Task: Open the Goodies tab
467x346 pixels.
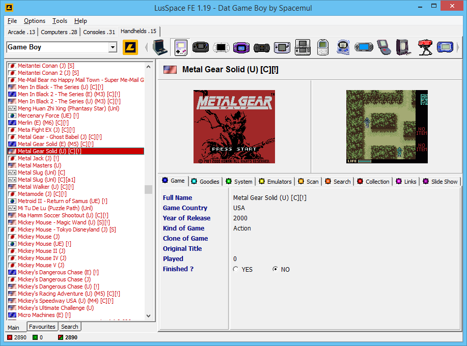Action: (x=206, y=182)
